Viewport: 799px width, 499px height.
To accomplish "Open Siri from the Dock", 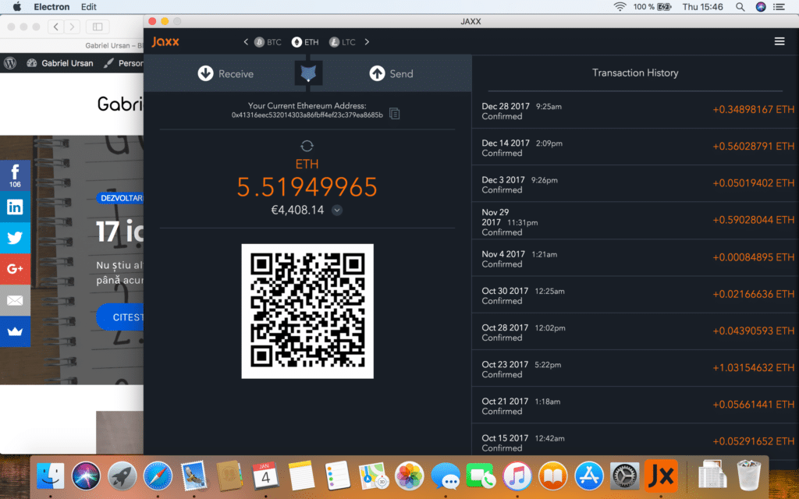I will [86, 476].
